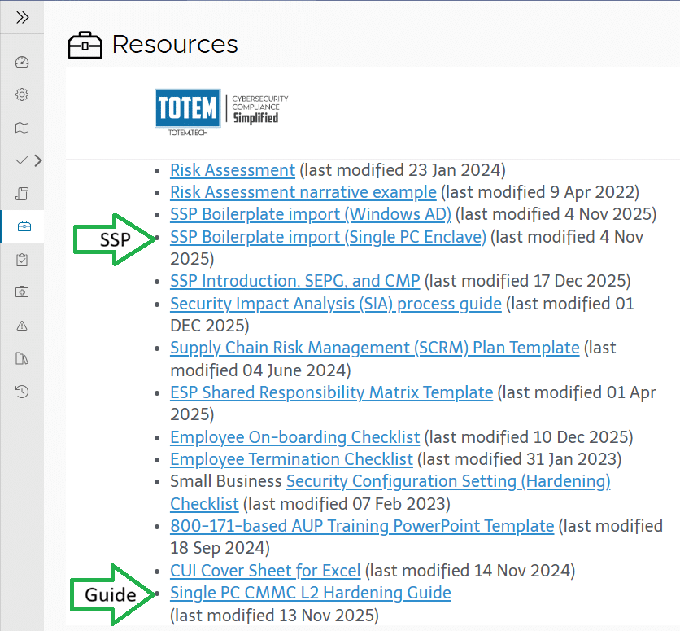Select the map icon in the sidebar
This screenshot has height=631, width=680.
pyautogui.click(x=22, y=128)
